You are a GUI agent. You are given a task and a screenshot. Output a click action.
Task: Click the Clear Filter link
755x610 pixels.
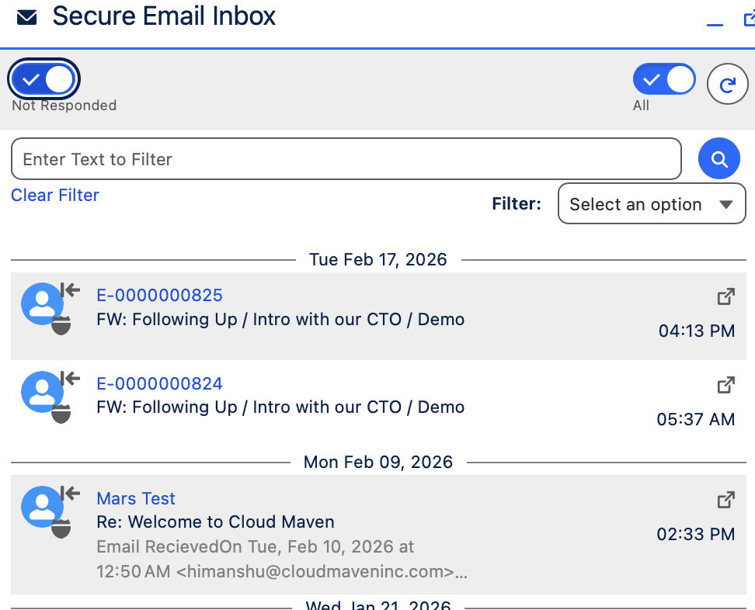55,196
